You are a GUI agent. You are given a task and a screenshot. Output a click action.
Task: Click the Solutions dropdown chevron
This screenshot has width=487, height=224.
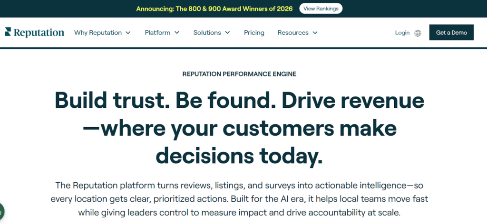click(227, 33)
